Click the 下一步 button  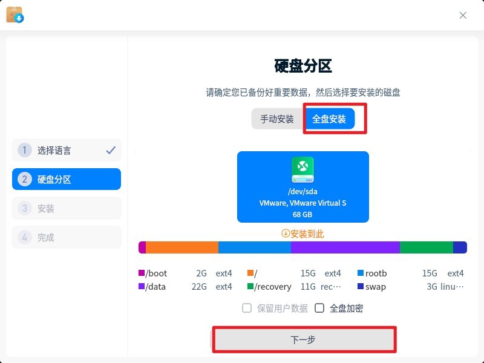[x=304, y=339]
